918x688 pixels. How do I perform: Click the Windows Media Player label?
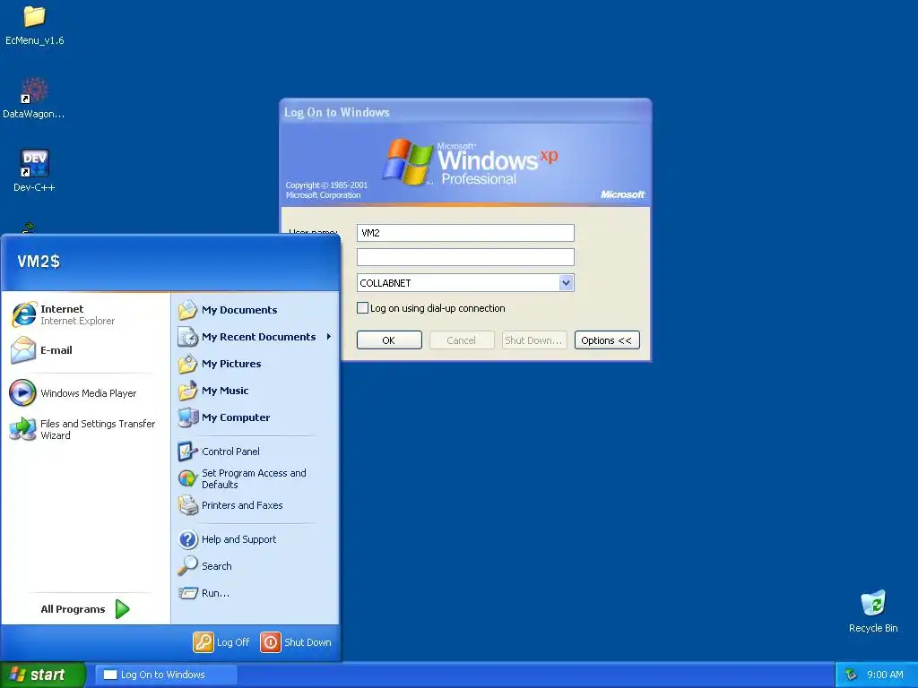[x=89, y=393]
